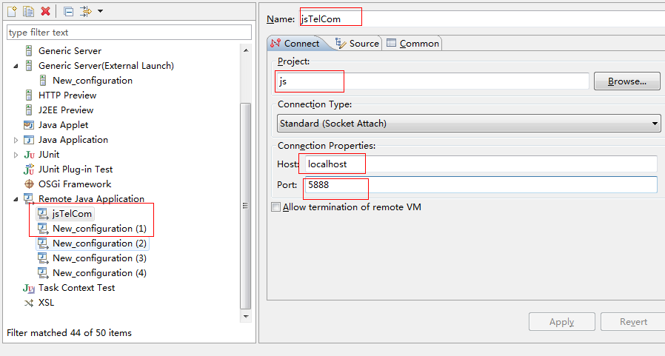Collapse the Remote Java Application node
This screenshot has height=356, width=665.
pyautogui.click(x=16, y=199)
